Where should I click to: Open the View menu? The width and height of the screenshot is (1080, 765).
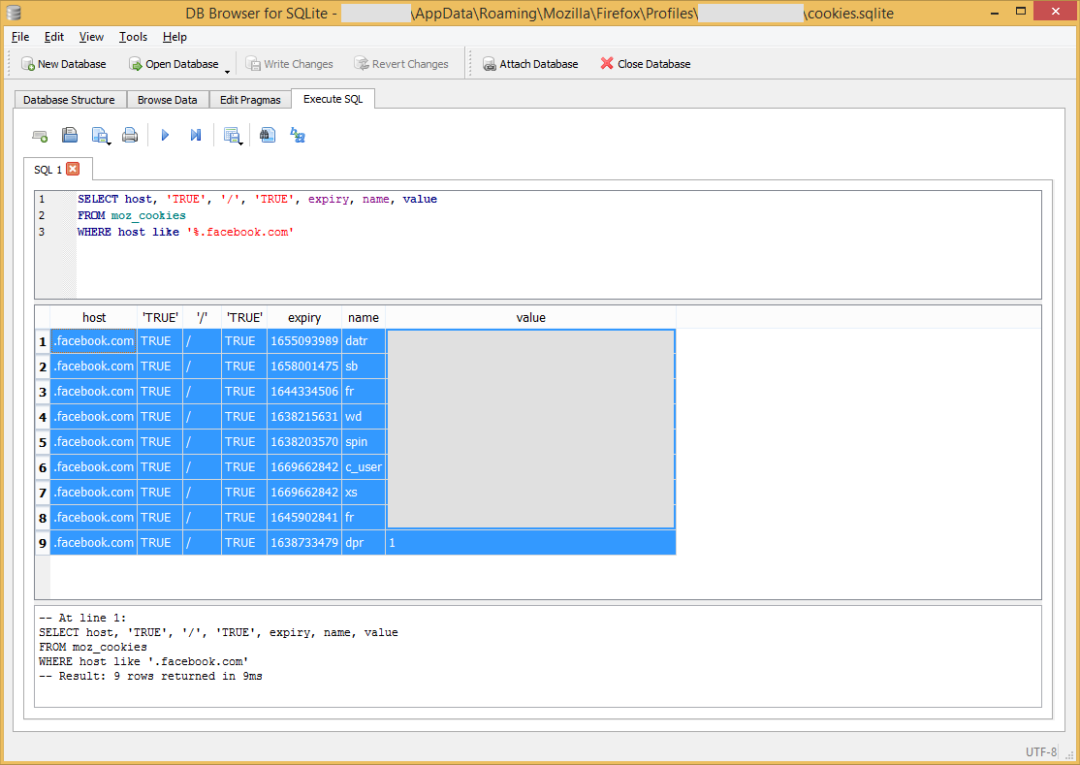(91, 37)
